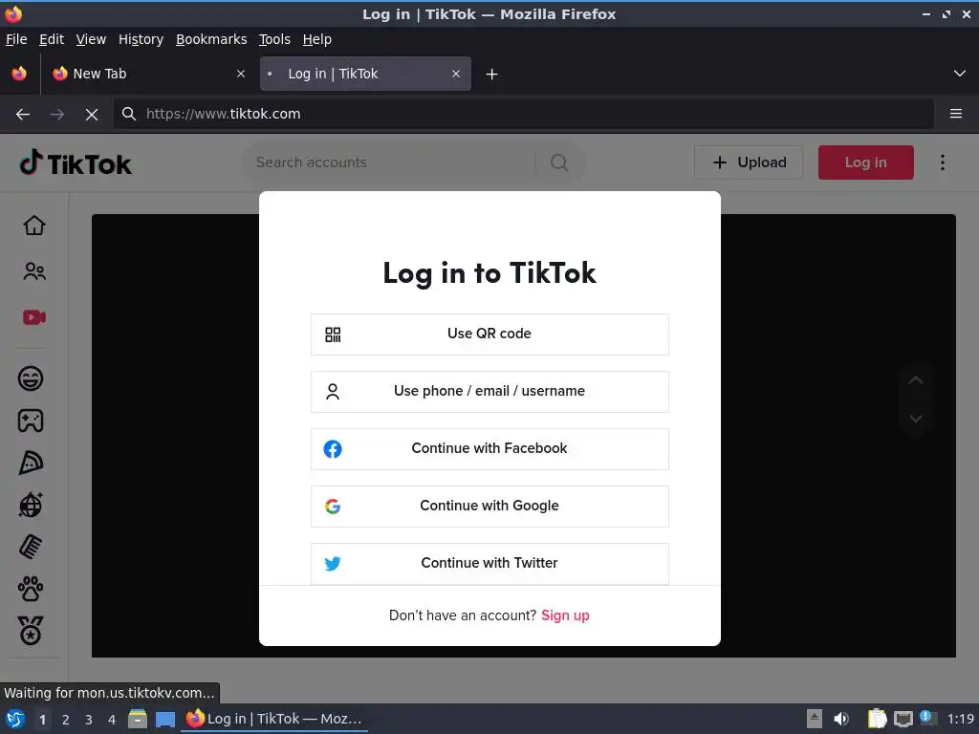Open the volume control in system tray
Image resolution: width=979 pixels, height=734 pixels.
[841, 719]
